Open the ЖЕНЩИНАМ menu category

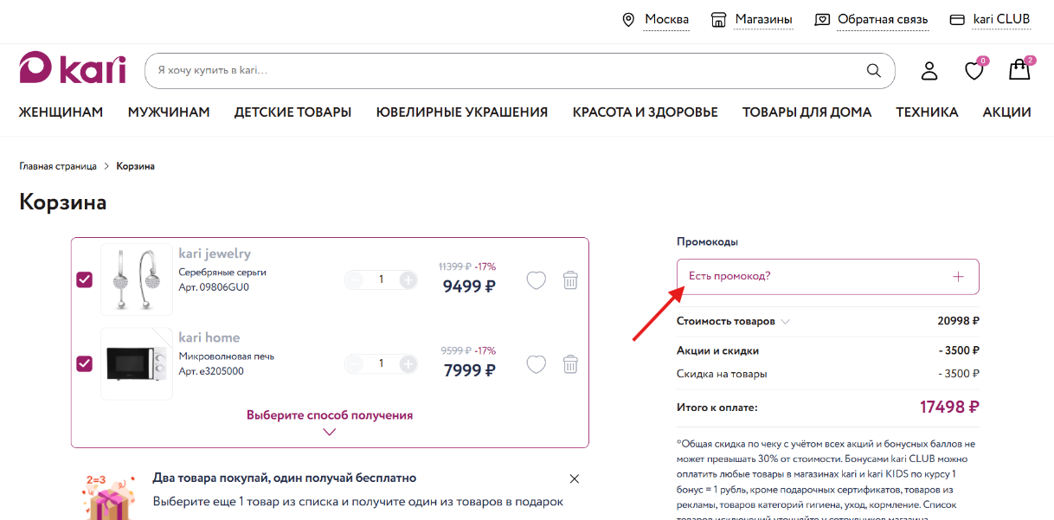point(61,112)
